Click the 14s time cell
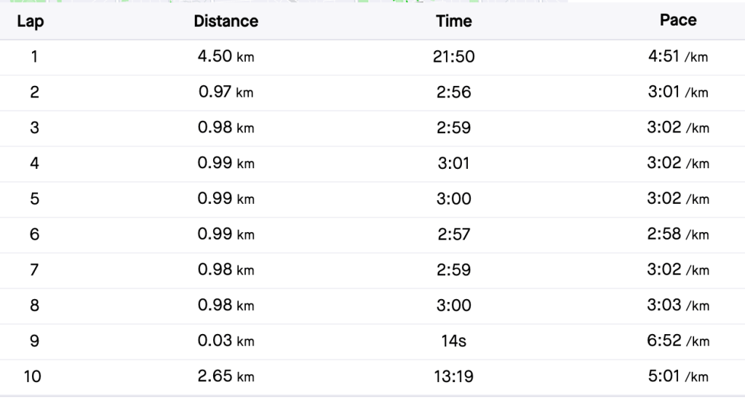Screen dimensions: 745x404 point(454,341)
